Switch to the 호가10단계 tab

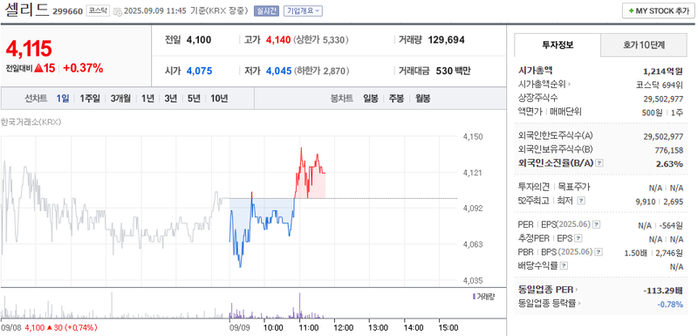[644, 45]
